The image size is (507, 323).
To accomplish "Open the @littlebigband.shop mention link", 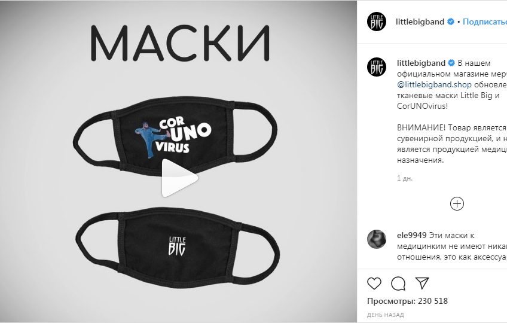I will click(x=434, y=85).
